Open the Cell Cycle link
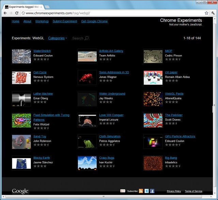This screenshot has height=200, width=218. [x=40, y=72]
